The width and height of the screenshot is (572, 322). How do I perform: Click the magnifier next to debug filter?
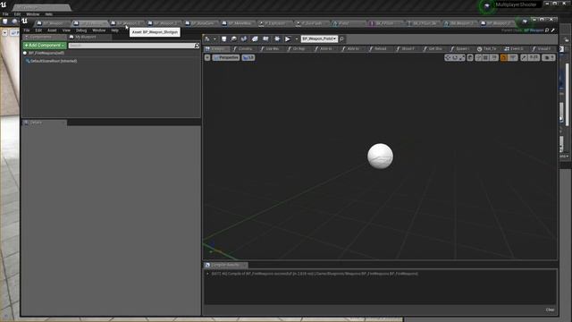coord(341,38)
